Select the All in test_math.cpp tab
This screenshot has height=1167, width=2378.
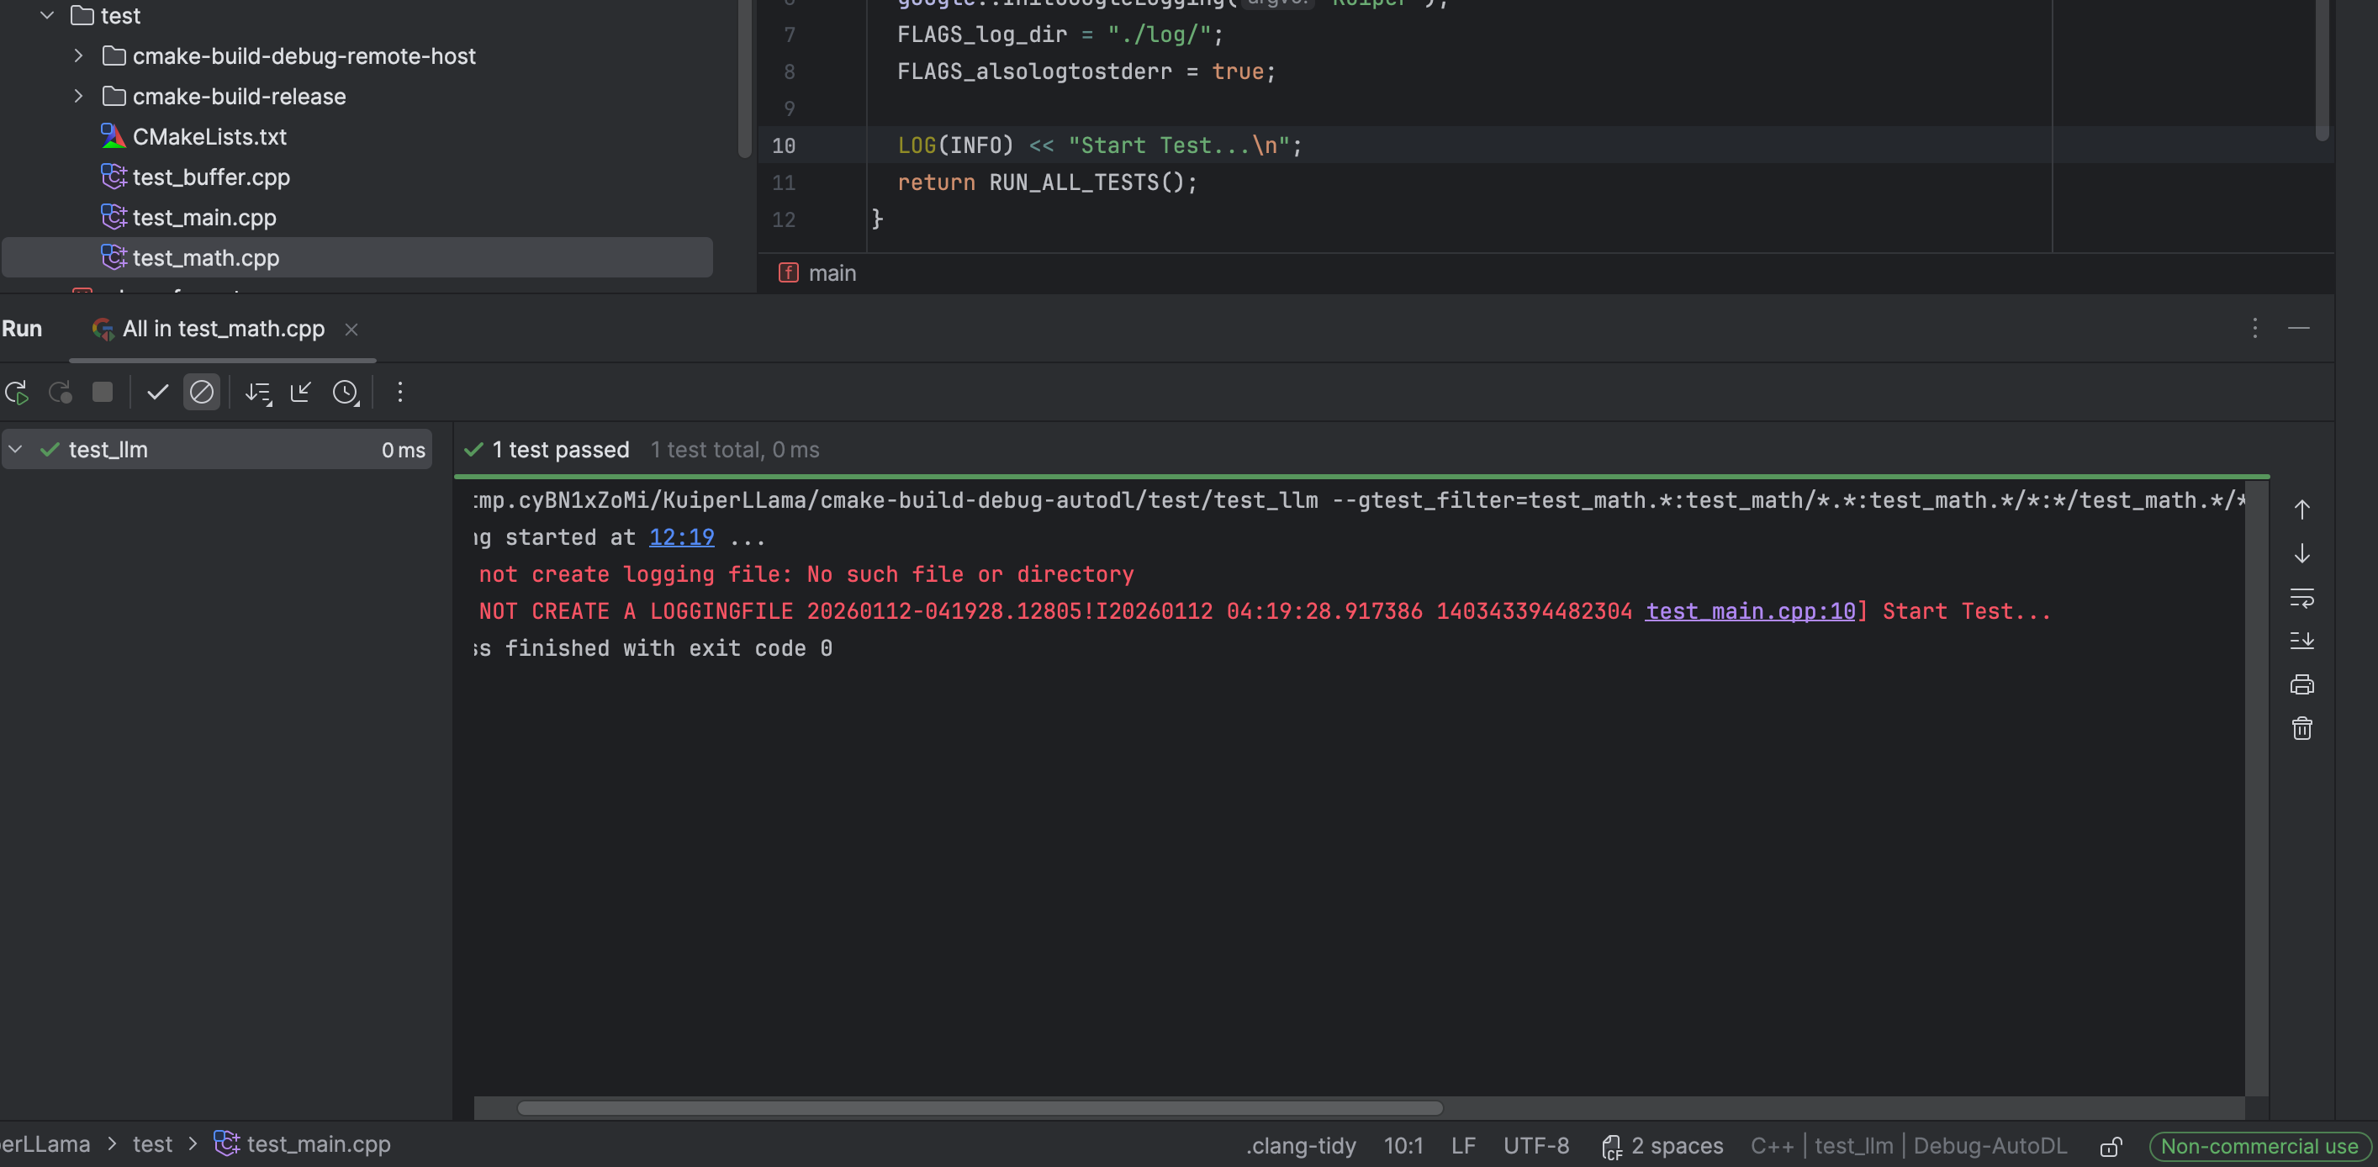pyautogui.click(x=223, y=329)
